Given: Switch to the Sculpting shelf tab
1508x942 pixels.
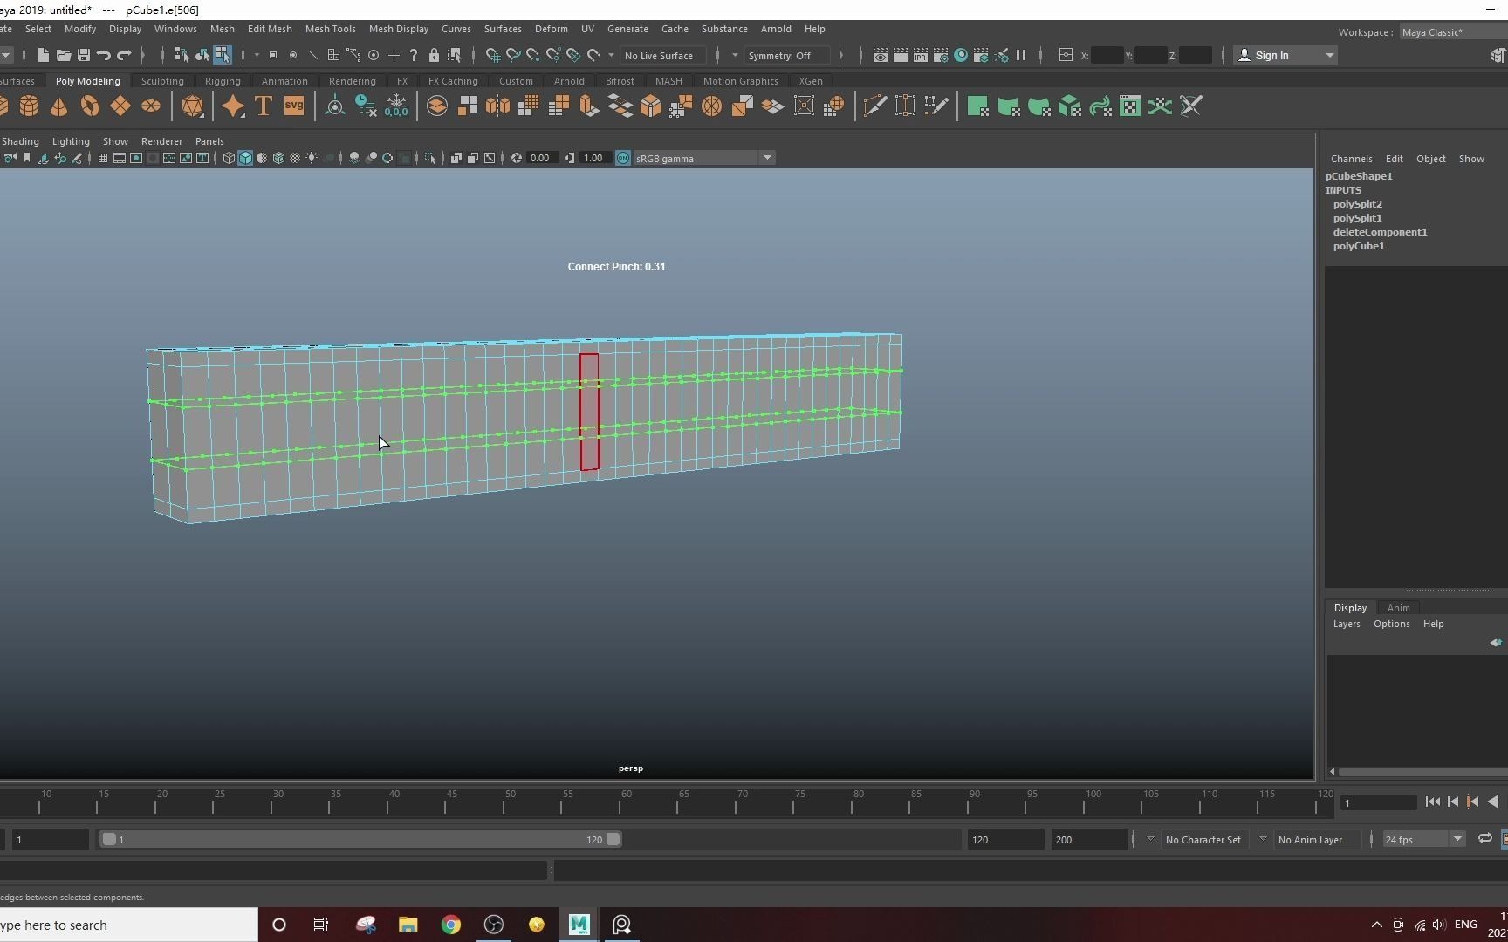Looking at the screenshot, I should click(162, 81).
